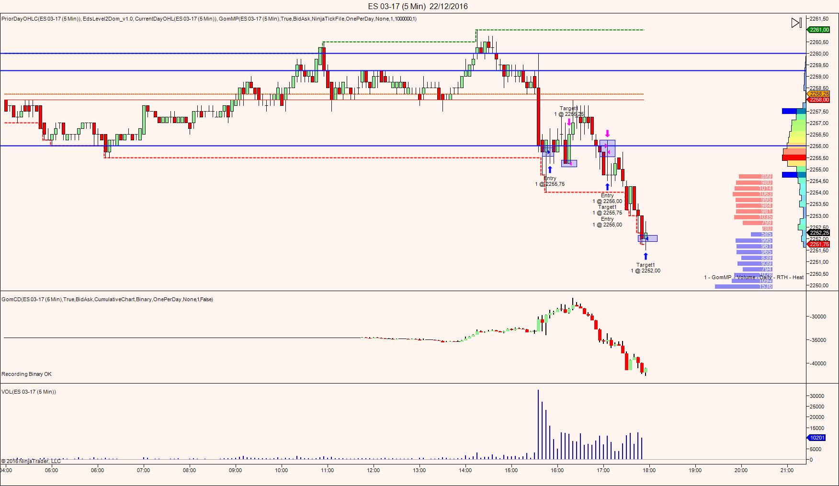Click the magenta down arrow below Target1 1 @ 2256,25

[x=569, y=123]
